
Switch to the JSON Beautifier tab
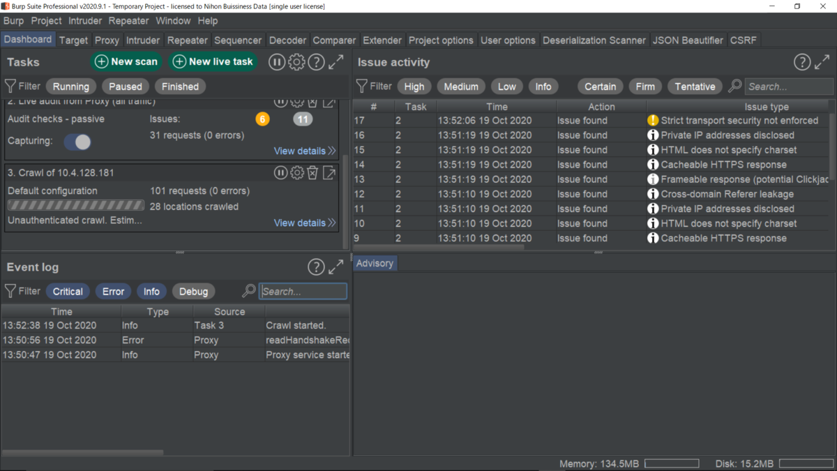tap(688, 40)
